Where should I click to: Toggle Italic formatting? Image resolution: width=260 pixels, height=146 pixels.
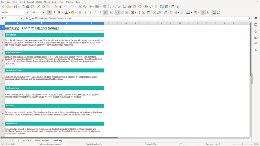[x=54, y=12]
